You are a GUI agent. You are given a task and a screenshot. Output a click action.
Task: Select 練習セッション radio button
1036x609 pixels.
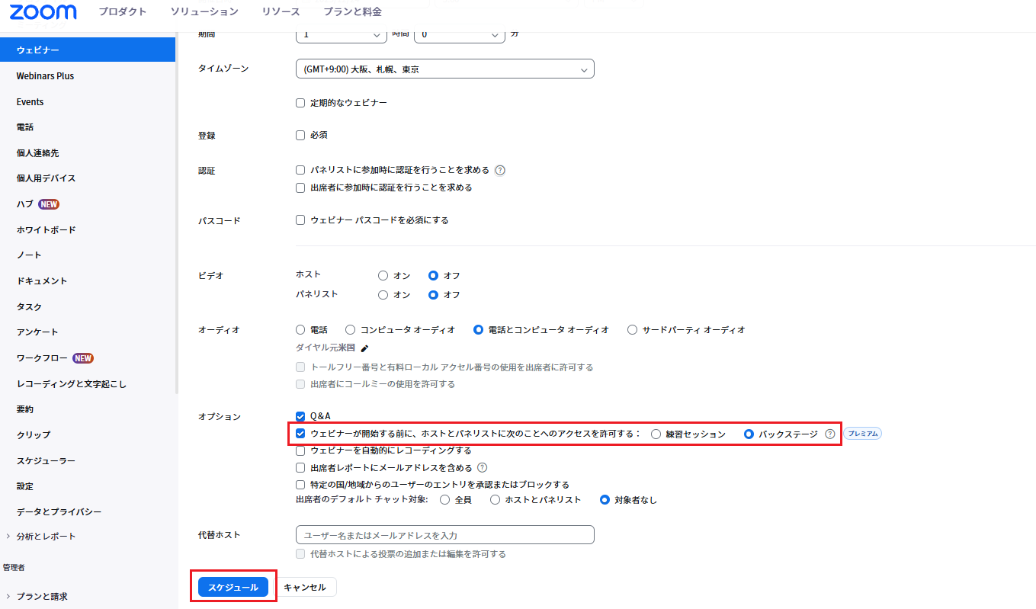point(656,434)
